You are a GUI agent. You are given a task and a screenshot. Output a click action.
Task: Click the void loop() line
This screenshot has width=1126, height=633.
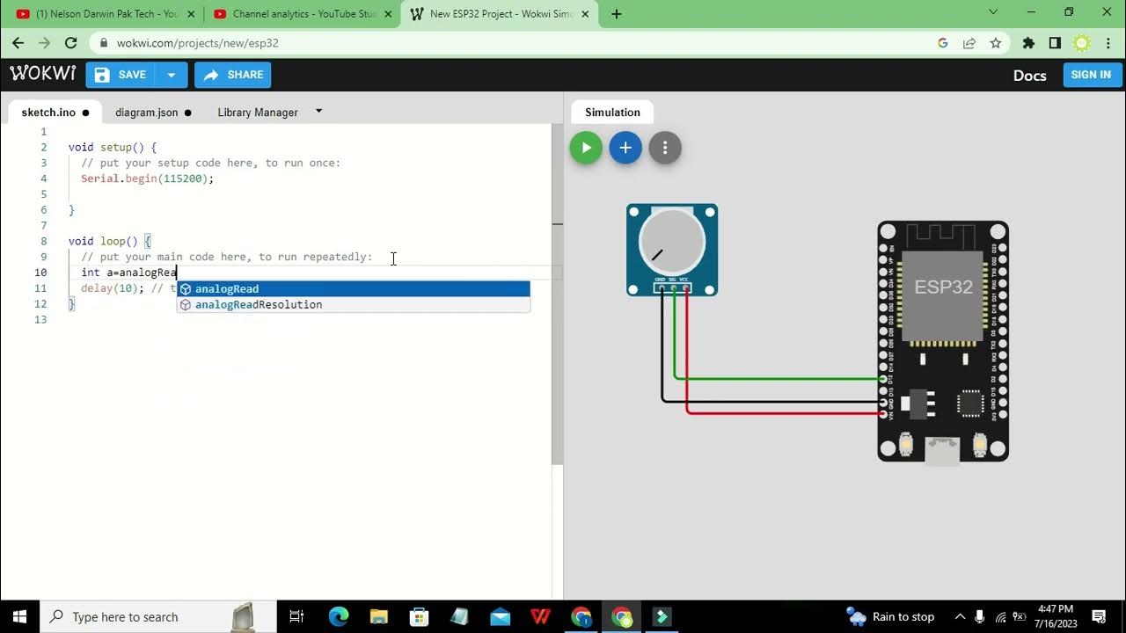point(110,241)
